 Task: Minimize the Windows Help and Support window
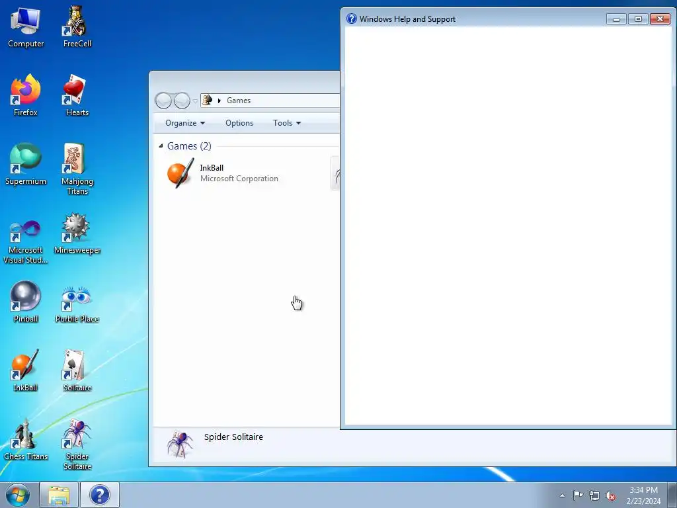(616, 19)
